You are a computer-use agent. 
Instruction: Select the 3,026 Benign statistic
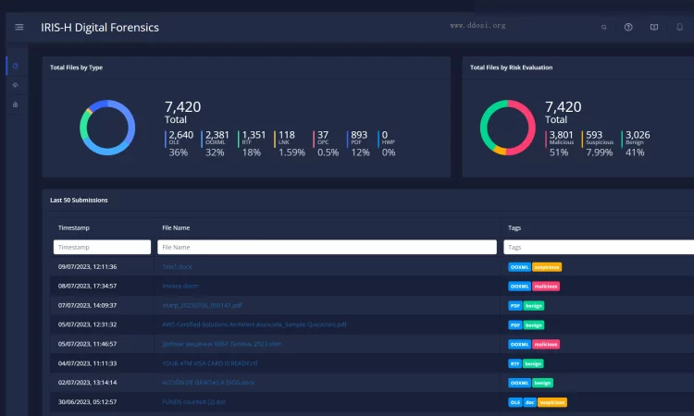636,143
